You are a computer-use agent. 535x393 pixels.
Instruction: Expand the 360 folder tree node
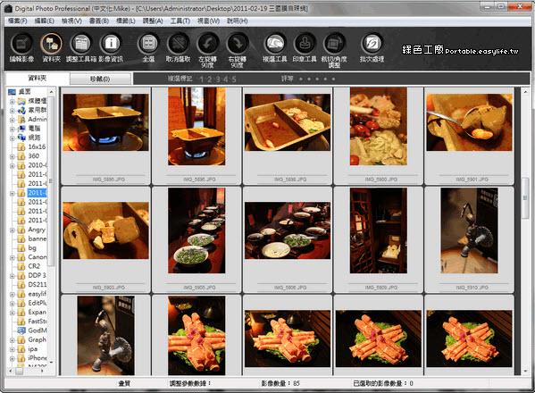pos(13,157)
